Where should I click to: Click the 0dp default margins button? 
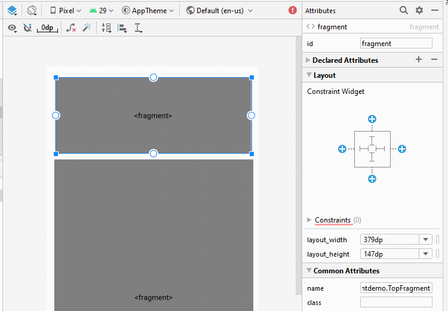point(47,28)
